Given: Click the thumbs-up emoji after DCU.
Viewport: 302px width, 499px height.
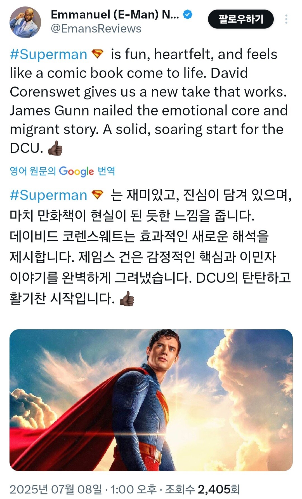Looking at the screenshot, I should [x=55, y=148].
